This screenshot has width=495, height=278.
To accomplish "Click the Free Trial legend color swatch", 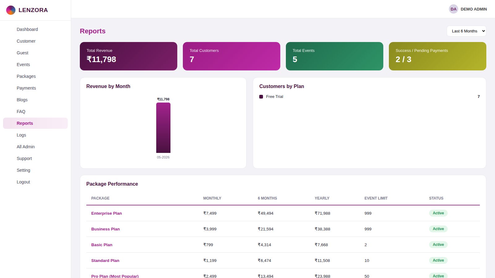I will point(261,97).
